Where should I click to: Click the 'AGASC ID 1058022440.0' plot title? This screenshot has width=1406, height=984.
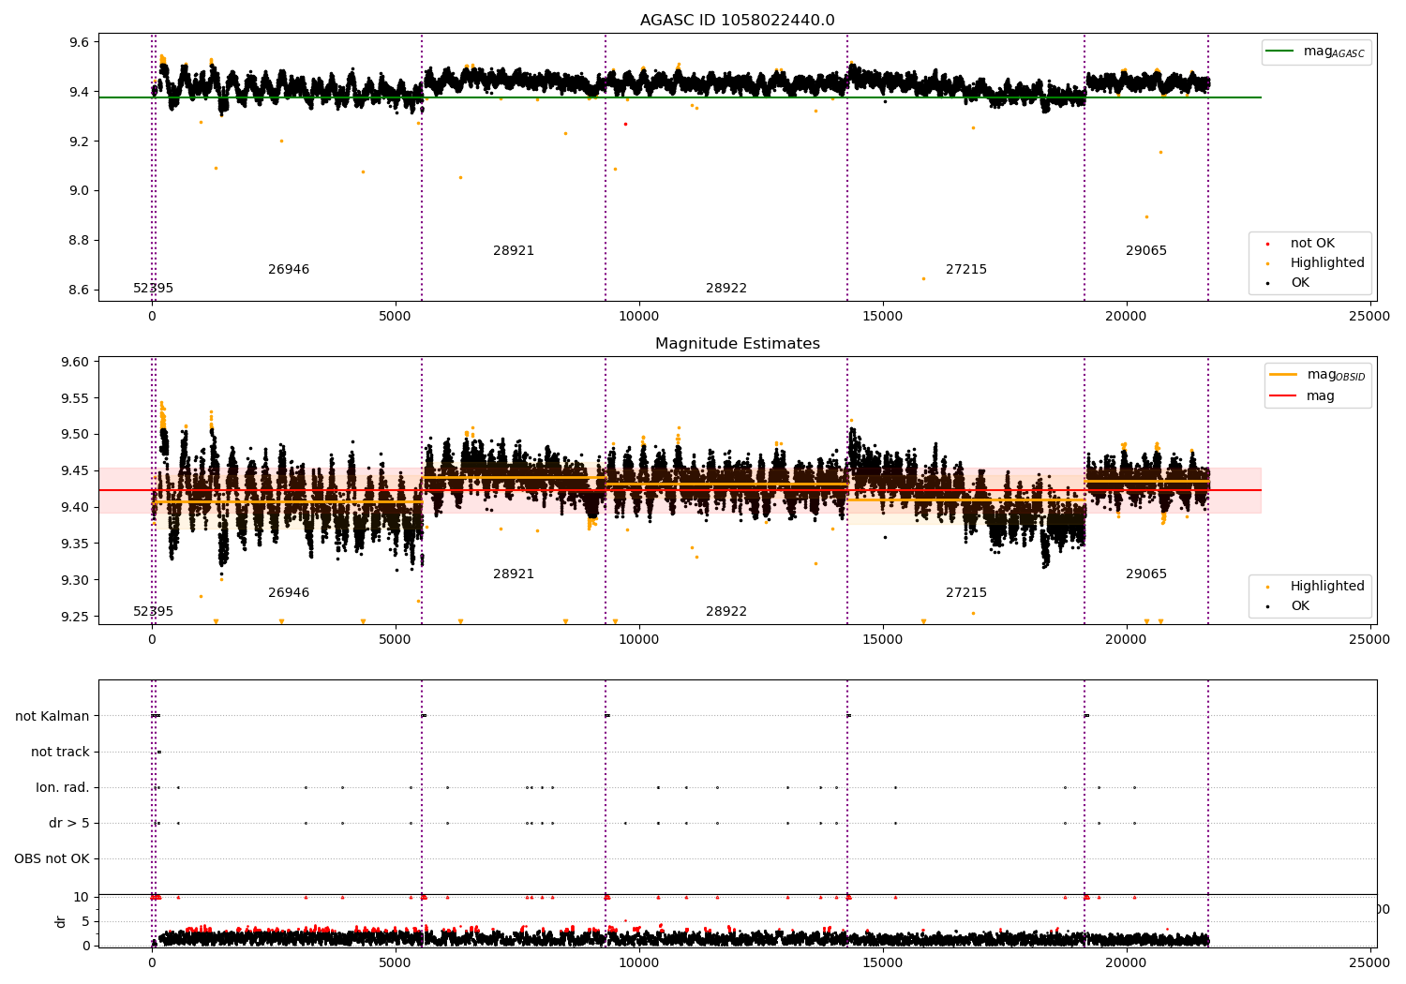pos(737,21)
